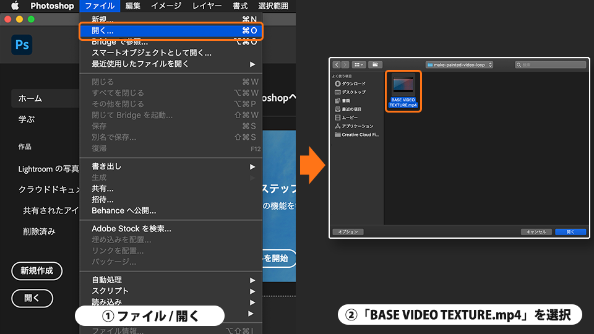Viewport: 594px width, 334px height.
Task: Open the レイヤー menu
Action: pos(207,6)
